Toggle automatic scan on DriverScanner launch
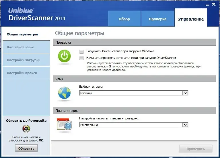 (81, 58)
